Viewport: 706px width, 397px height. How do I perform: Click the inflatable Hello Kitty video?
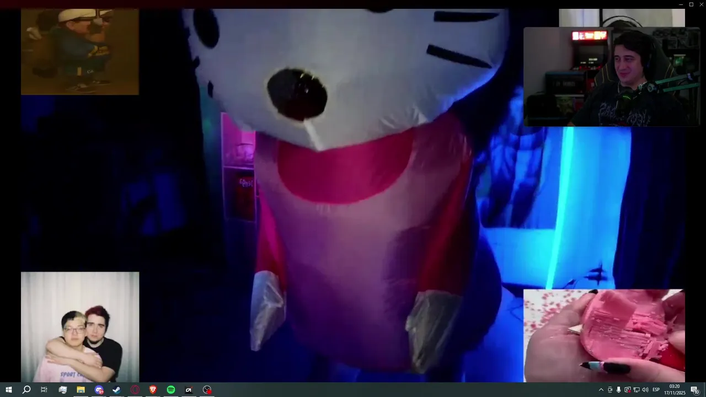point(353,196)
